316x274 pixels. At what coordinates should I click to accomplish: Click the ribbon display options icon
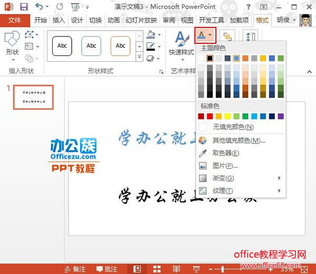click(x=263, y=7)
